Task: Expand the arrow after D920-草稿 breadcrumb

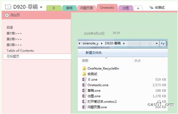Action: pyautogui.click(x=124, y=44)
